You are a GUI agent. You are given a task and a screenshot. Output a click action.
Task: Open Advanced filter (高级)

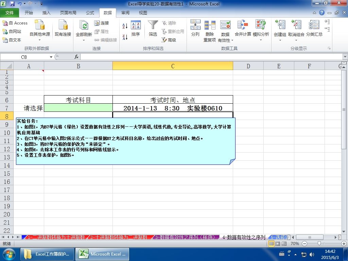(169, 40)
